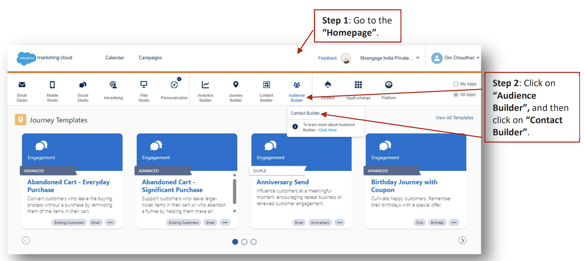The image size is (584, 261).
Task: Select the All Apps radio button
Action: 456,94
